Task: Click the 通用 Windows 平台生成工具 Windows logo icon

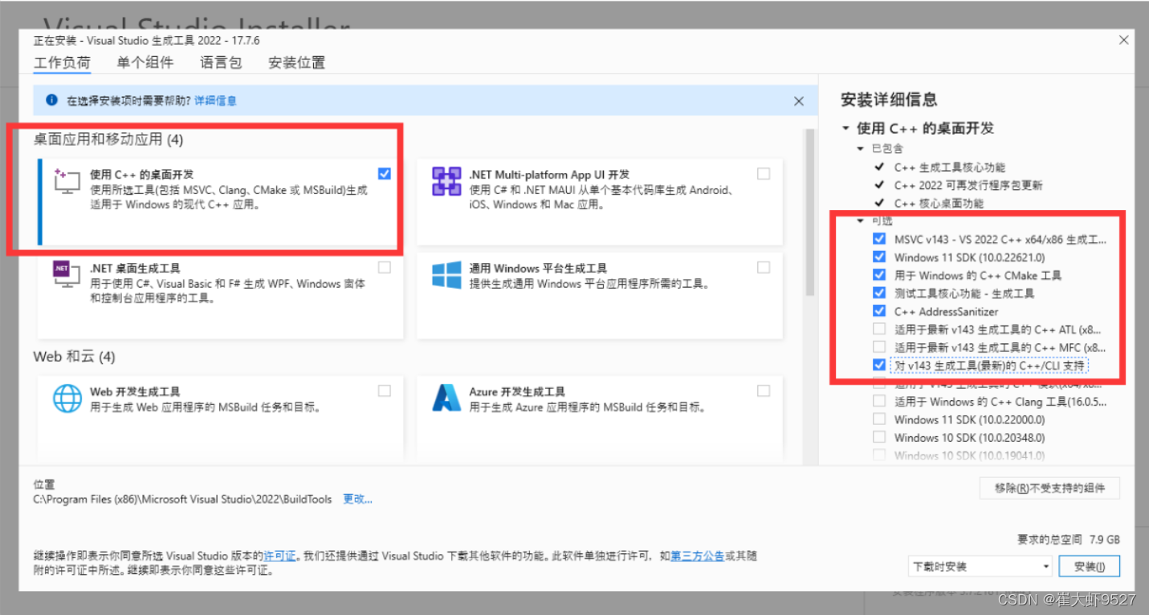Action: click(x=446, y=275)
